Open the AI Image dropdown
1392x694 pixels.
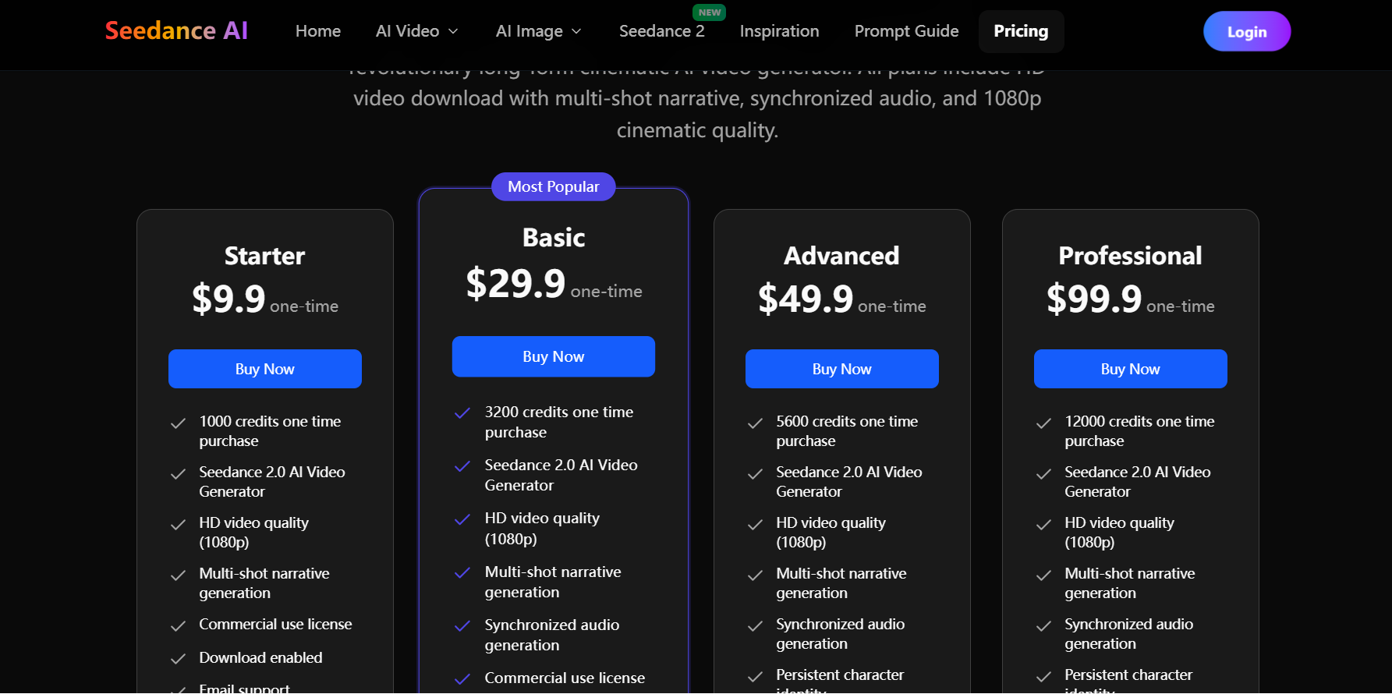(538, 31)
